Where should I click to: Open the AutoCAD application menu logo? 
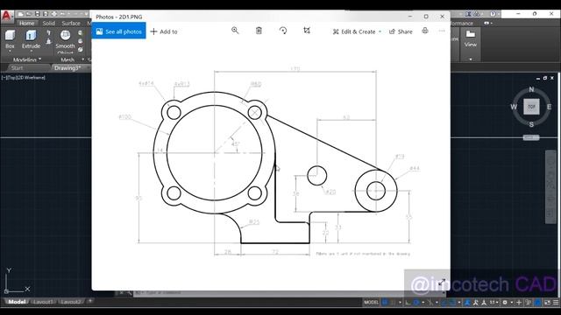coord(7,16)
